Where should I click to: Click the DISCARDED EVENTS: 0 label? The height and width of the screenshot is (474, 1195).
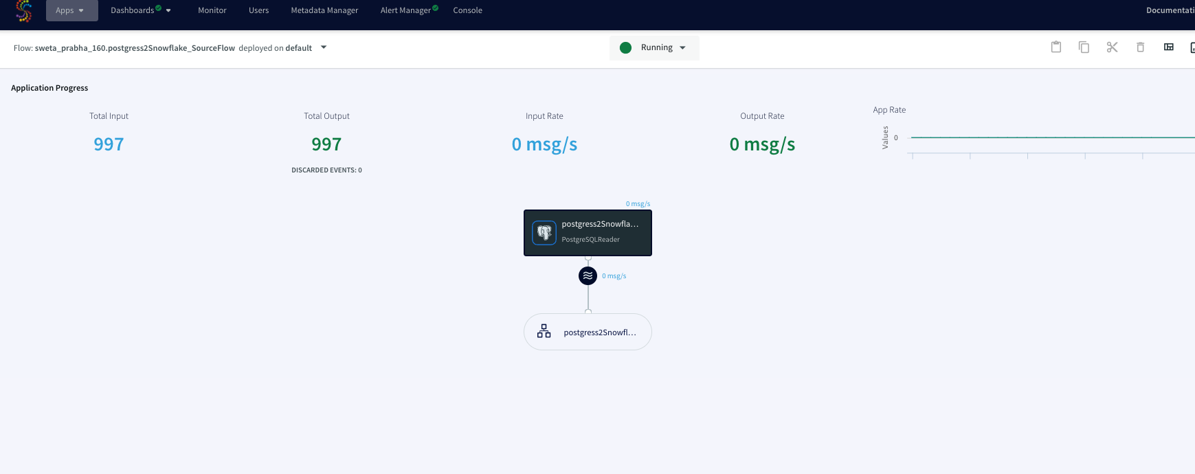326,170
